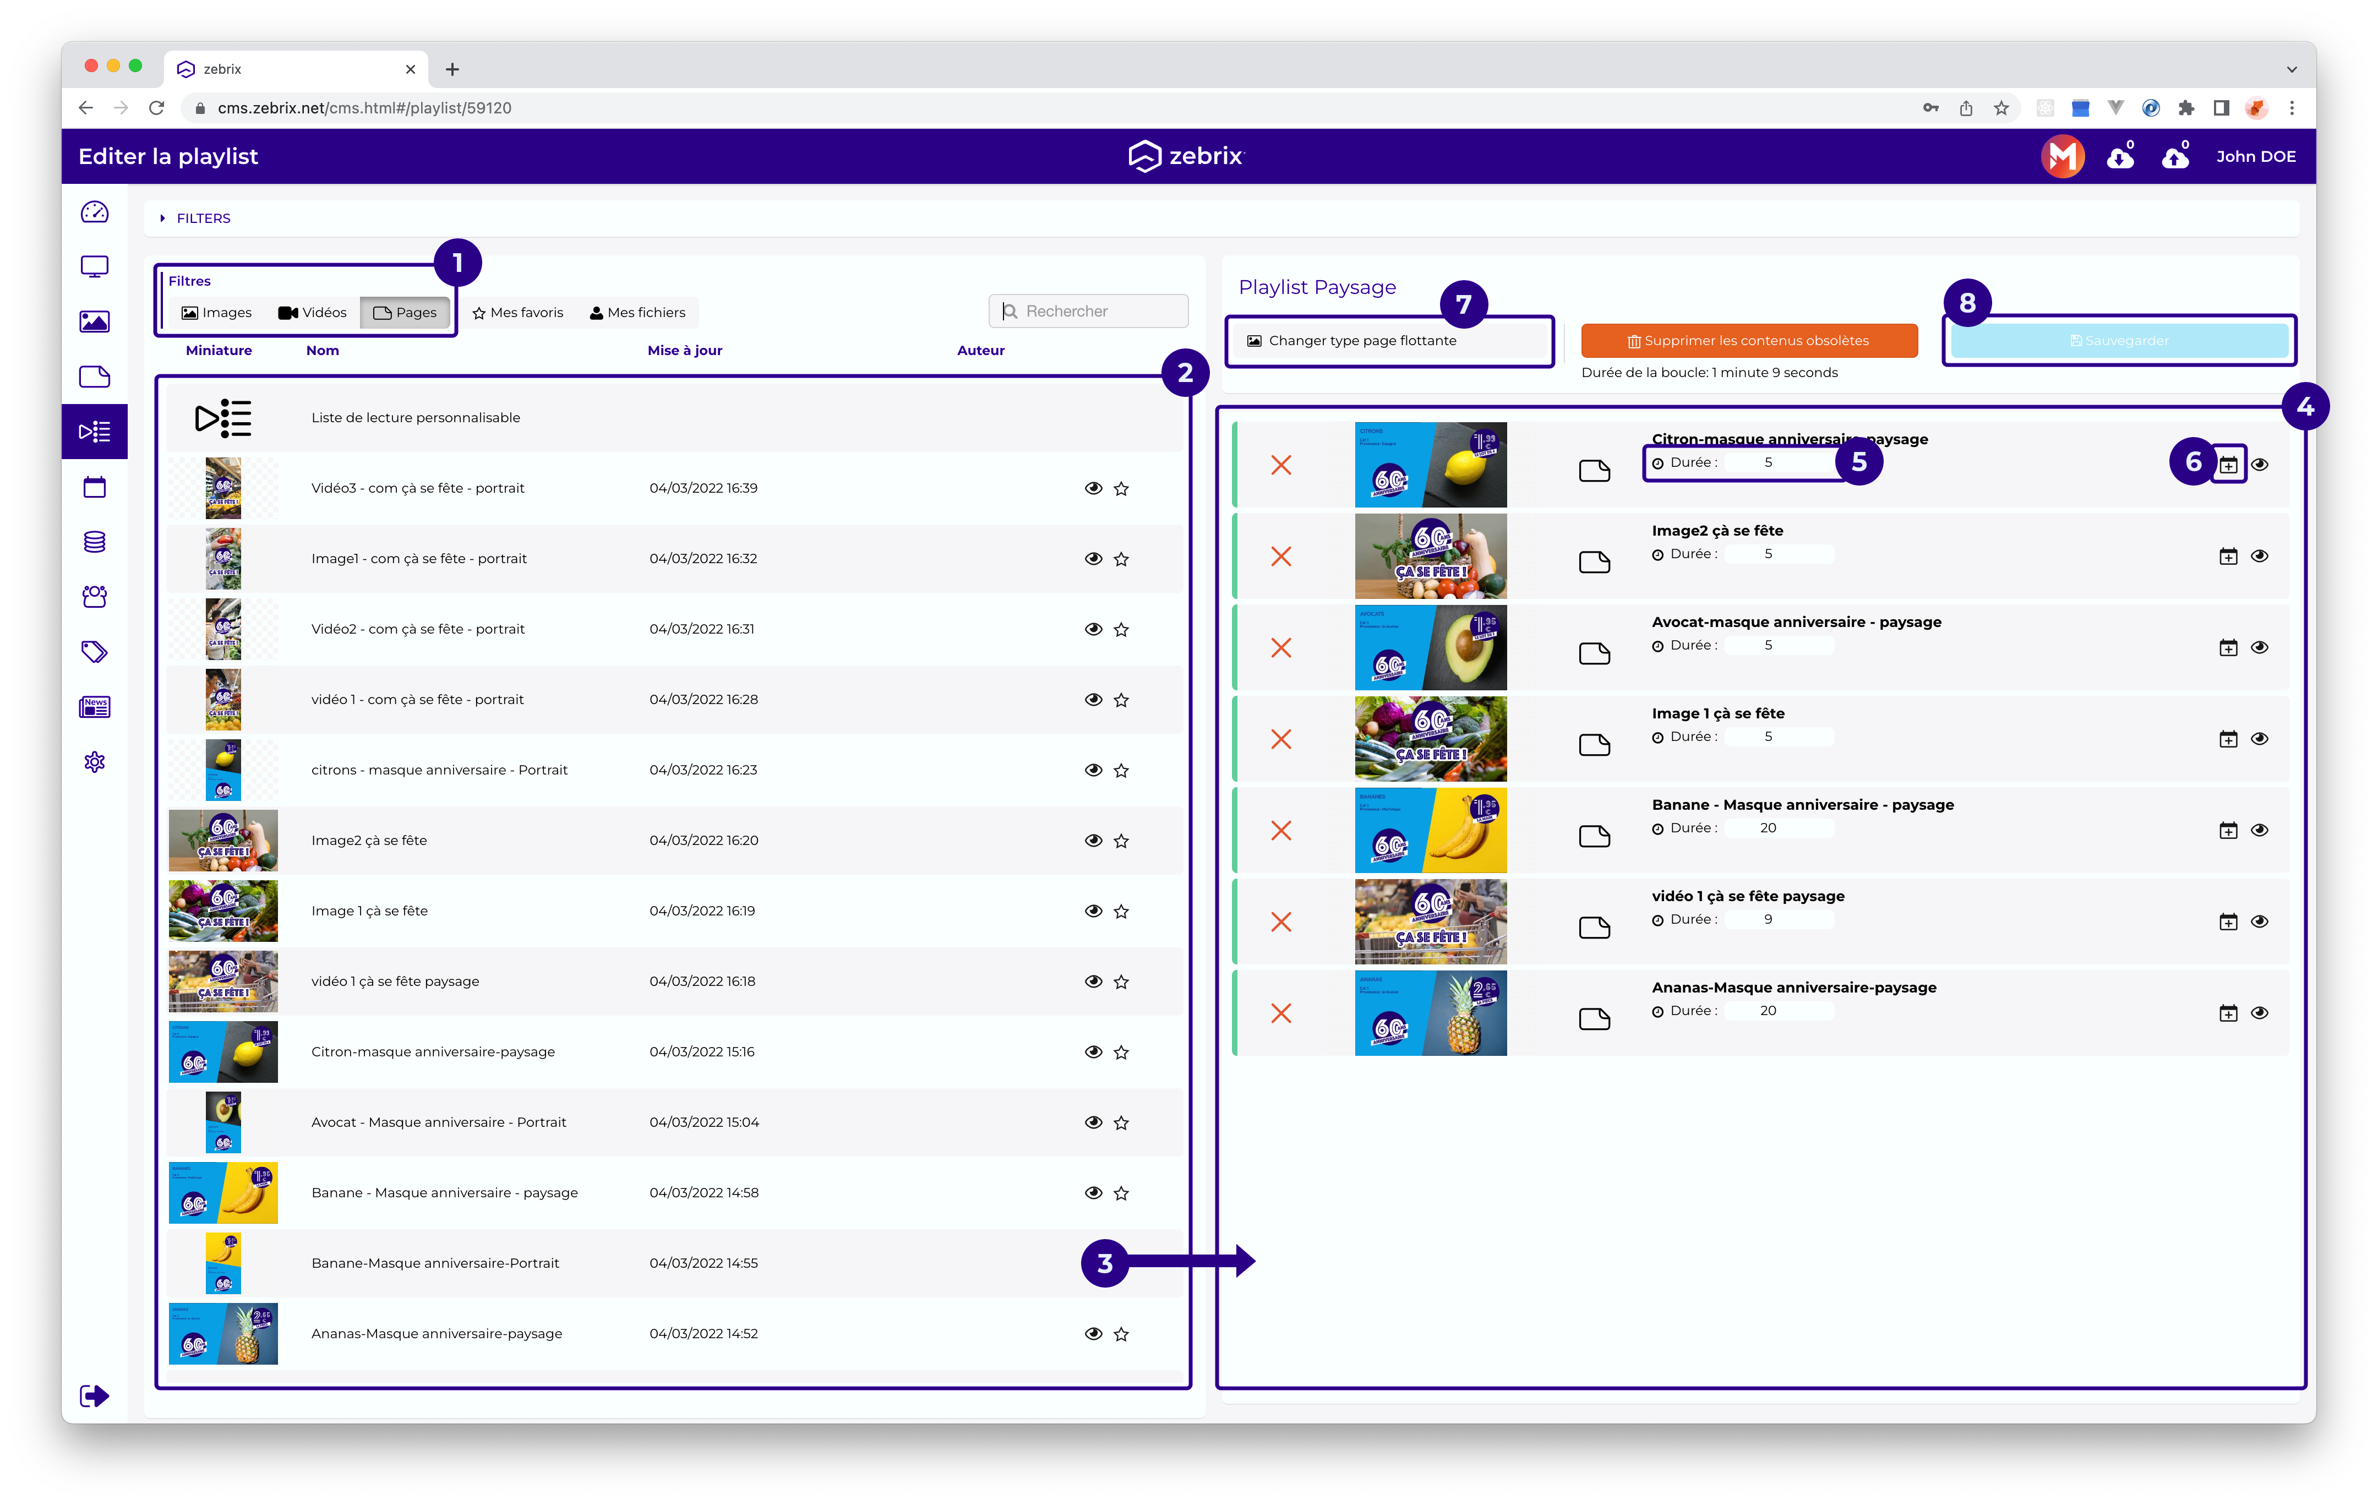Toggle the Vidéos filter
Image resolution: width=2378 pixels, height=1505 pixels.
[x=312, y=313]
